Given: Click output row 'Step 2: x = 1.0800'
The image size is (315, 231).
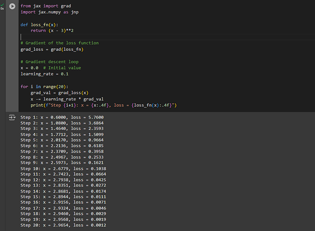Looking at the screenshot, I should coord(62,123).
